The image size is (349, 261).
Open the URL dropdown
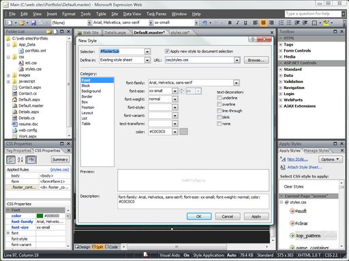point(237,60)
